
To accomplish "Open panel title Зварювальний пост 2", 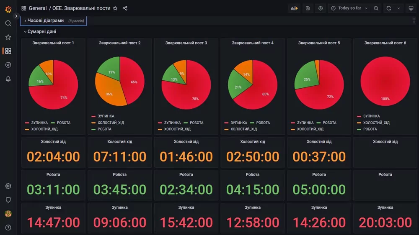I will click(x=120, y=43).
